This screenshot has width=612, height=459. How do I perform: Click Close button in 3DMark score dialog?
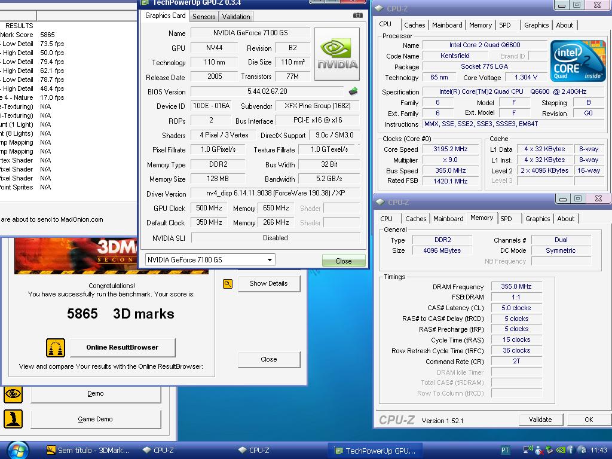[269, 359]
